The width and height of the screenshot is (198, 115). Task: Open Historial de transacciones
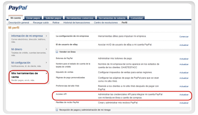pyautogui.click(x=77, y=23)
